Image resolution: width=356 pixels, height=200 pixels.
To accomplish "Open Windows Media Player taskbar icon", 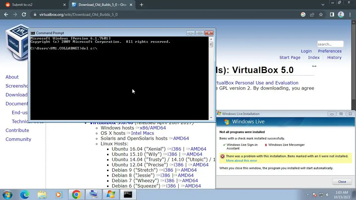I will 59,194.
